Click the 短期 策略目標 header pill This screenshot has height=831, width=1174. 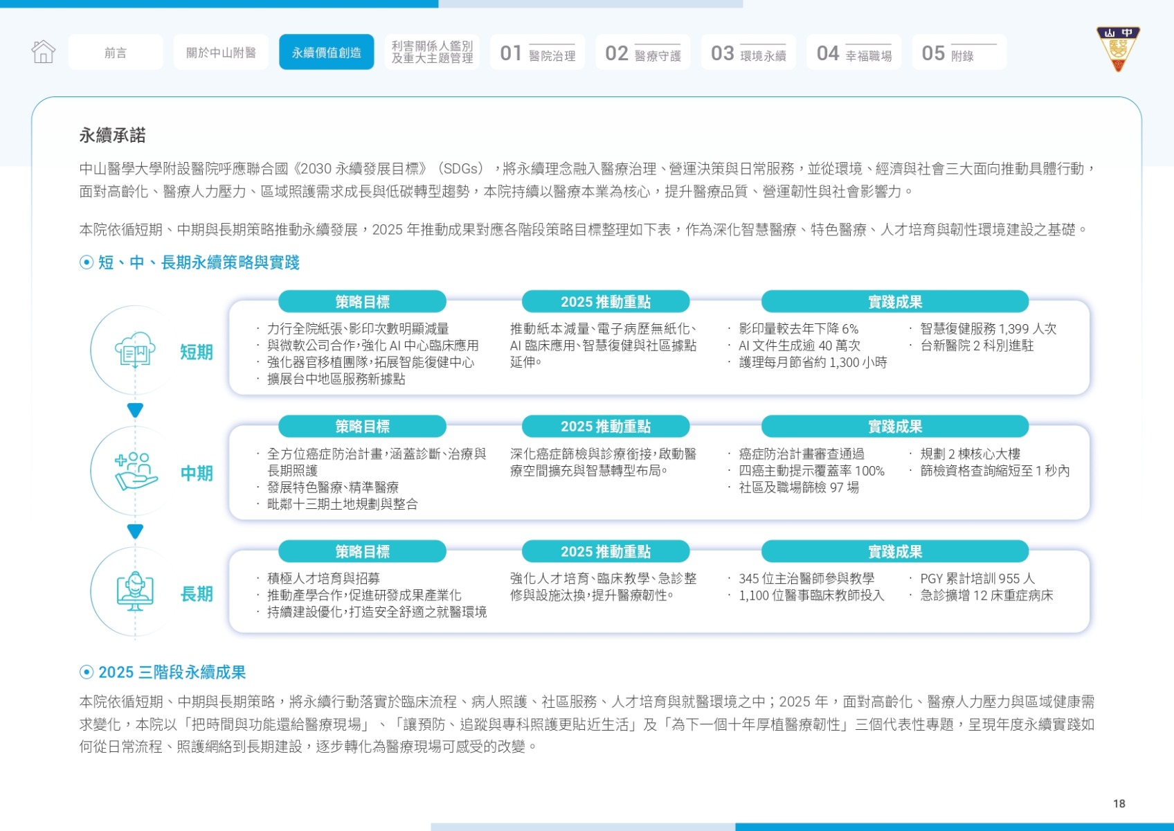click(x=362, y=302)
